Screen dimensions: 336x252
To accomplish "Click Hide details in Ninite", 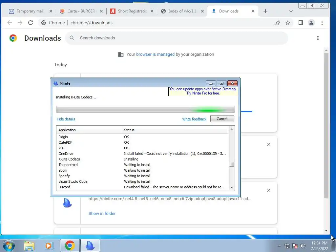I will coord(66,119).
